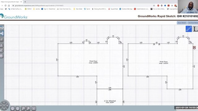Click the top logo icon in the left sidebar

(2, 28)
